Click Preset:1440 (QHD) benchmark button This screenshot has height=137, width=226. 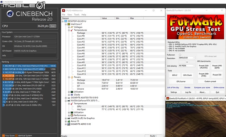217,67
